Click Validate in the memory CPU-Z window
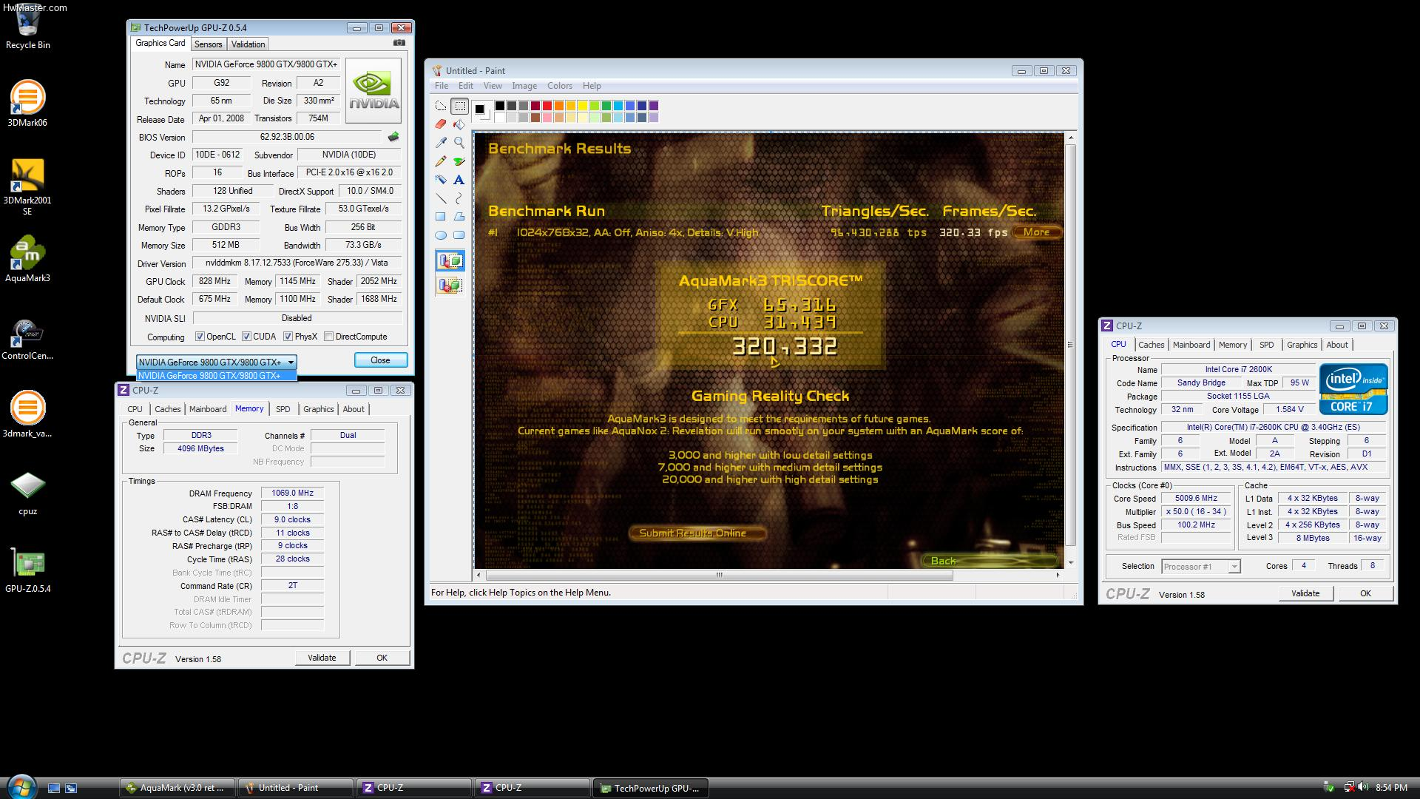The image size is (1420, 799). (322, 658)
